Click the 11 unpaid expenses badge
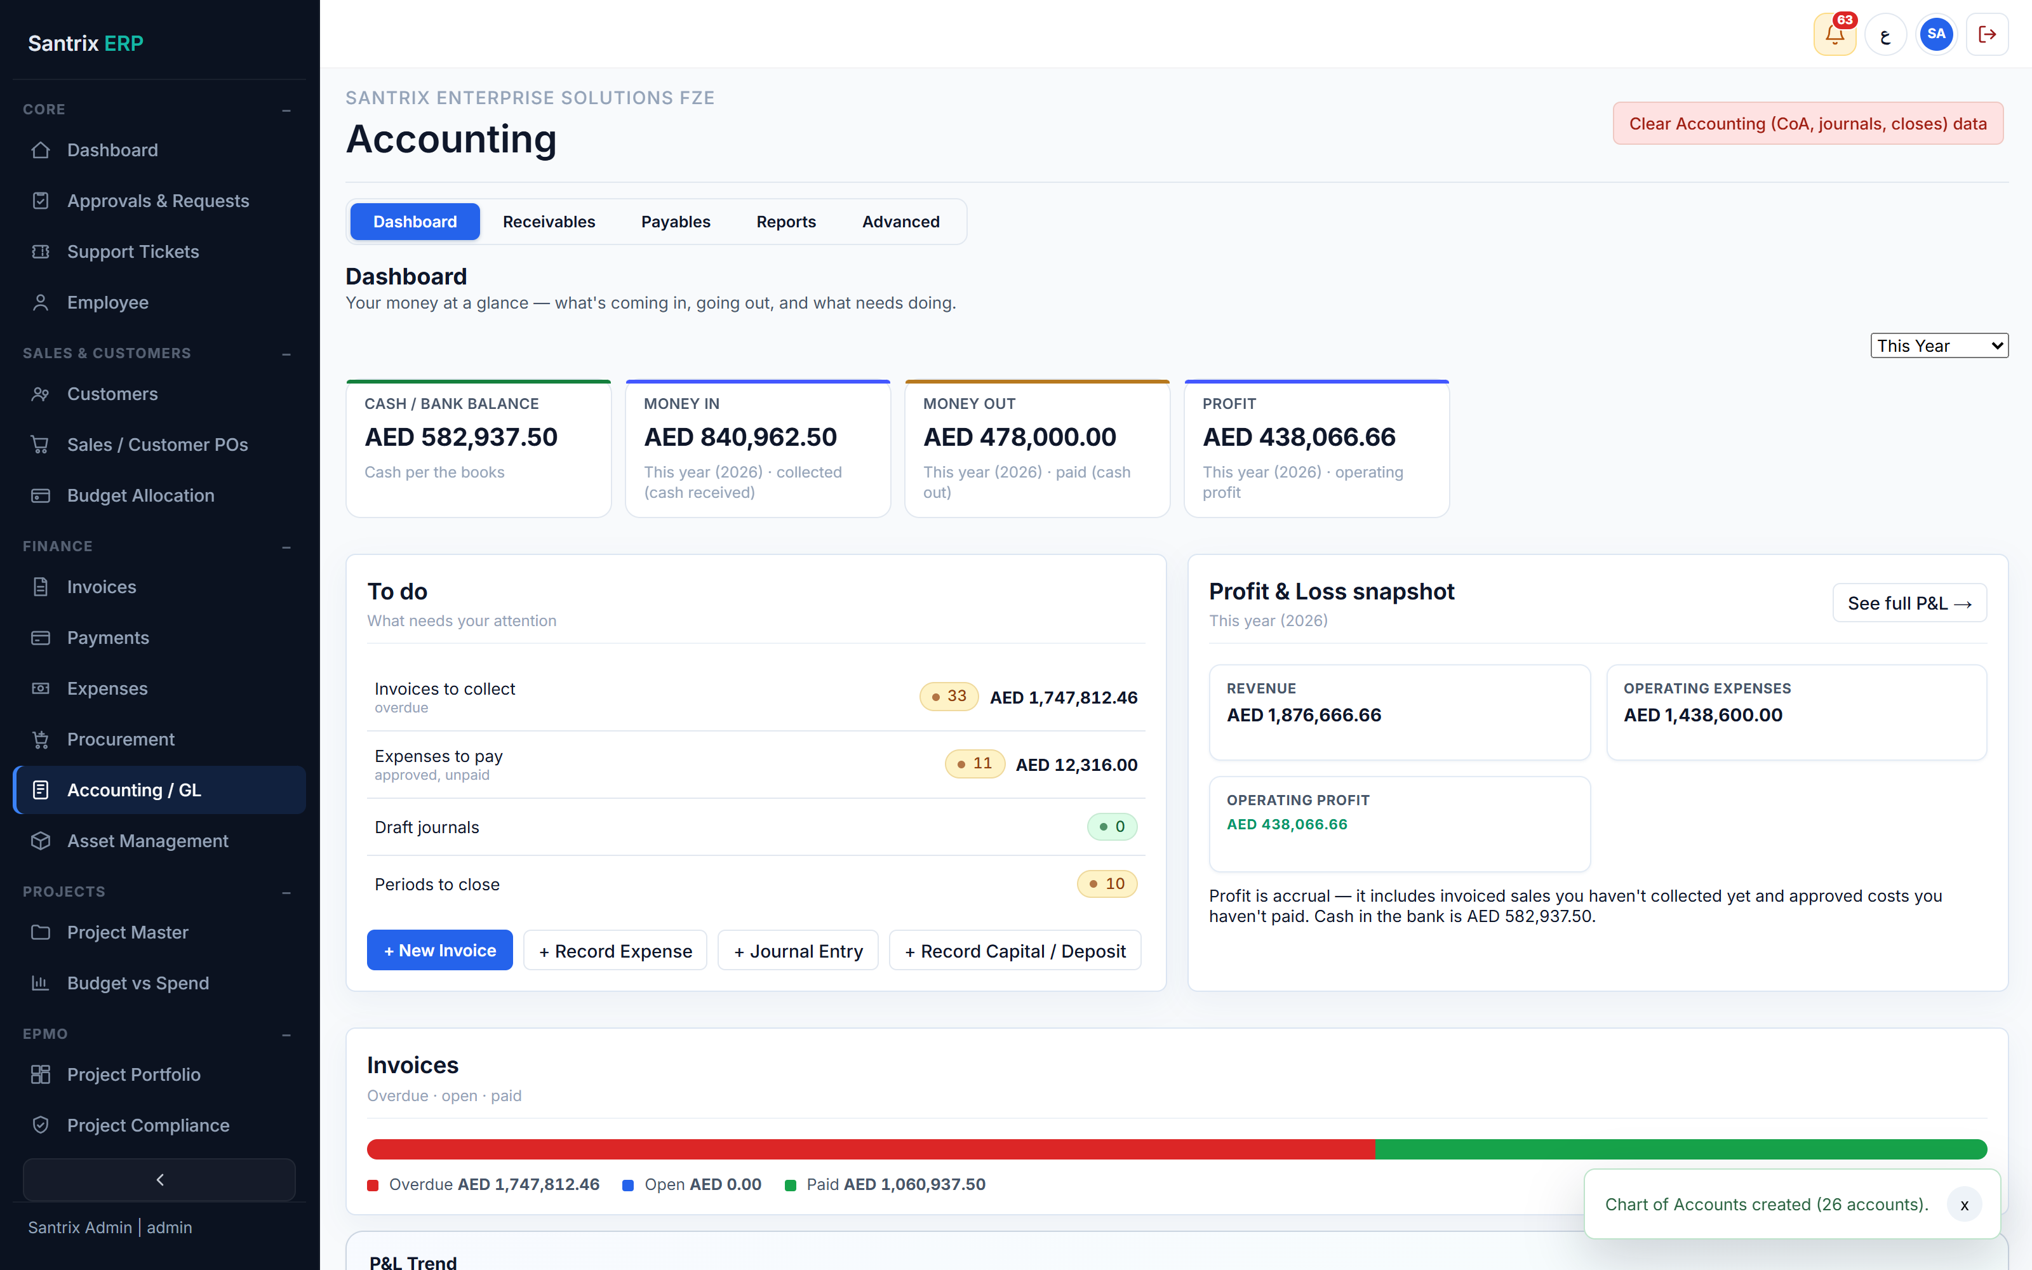Image resolution: width=2032 pixels, height=1270 pixels. coord(974,763)
